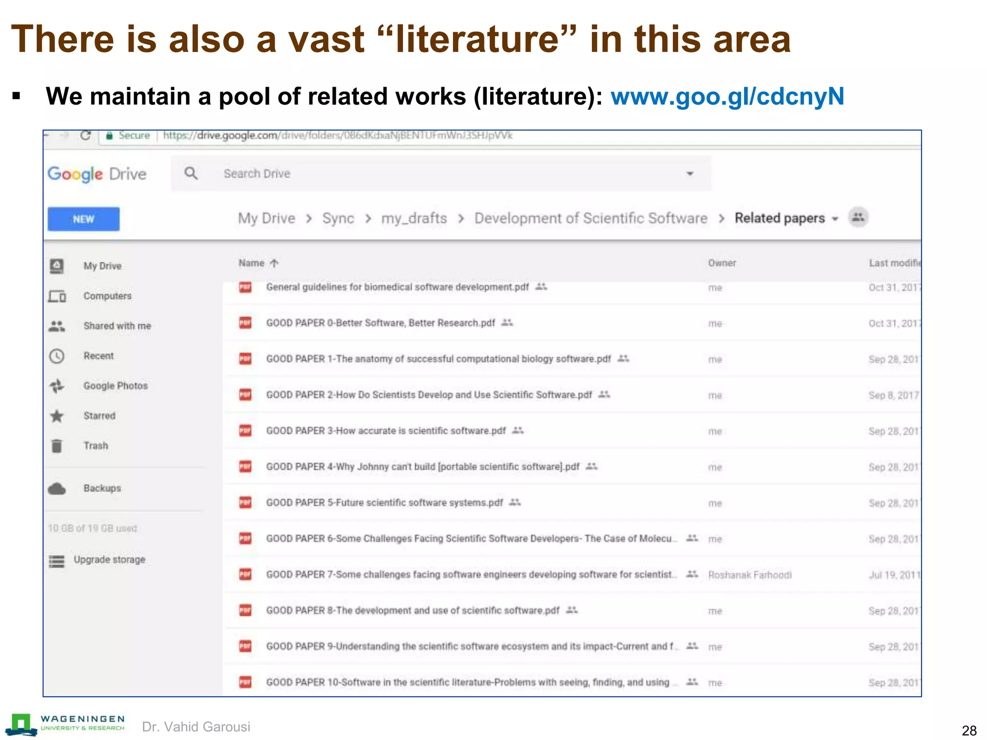Click the Recent clock icon
This screenshot has height=740, width=987.
coord(57,356)
